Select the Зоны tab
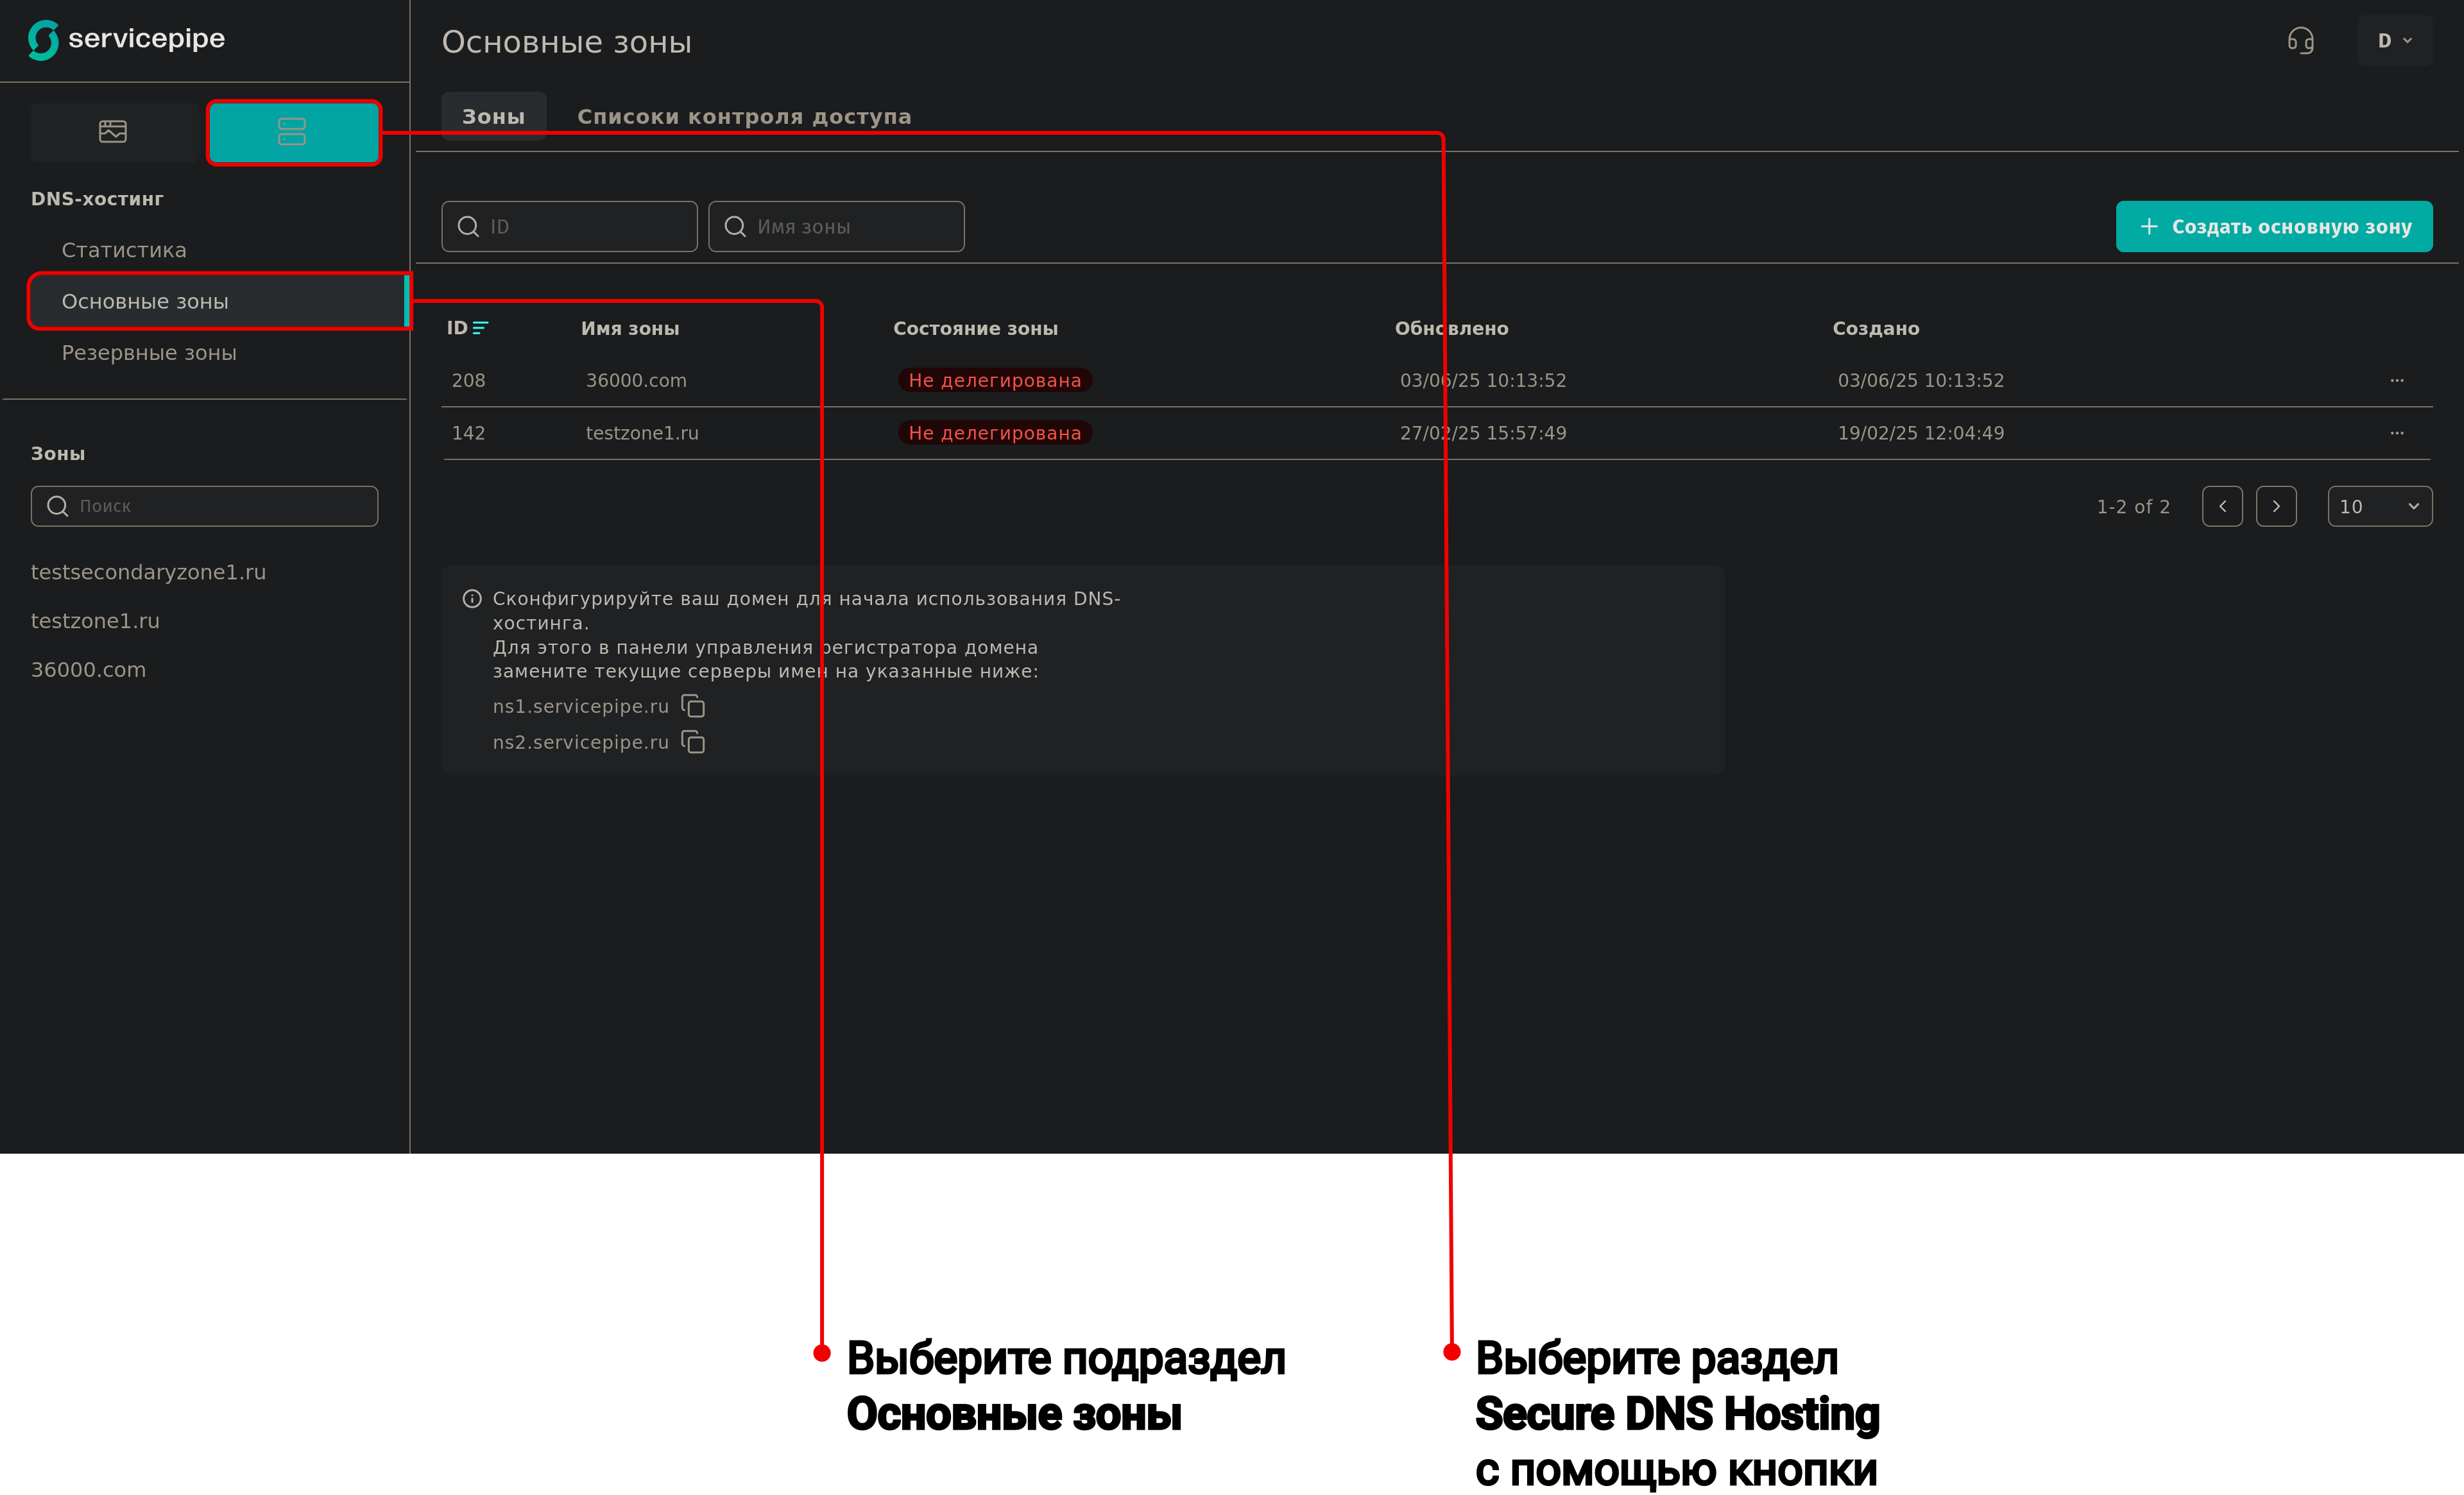The height and width of the screenshot is (1495, 2464). pyautogui.click(x=493, y=117)
